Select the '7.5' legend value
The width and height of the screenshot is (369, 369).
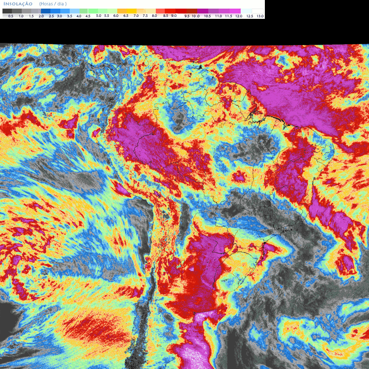(x=145, y=16)
